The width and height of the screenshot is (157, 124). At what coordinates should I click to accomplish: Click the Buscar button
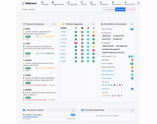click(120, 10)
